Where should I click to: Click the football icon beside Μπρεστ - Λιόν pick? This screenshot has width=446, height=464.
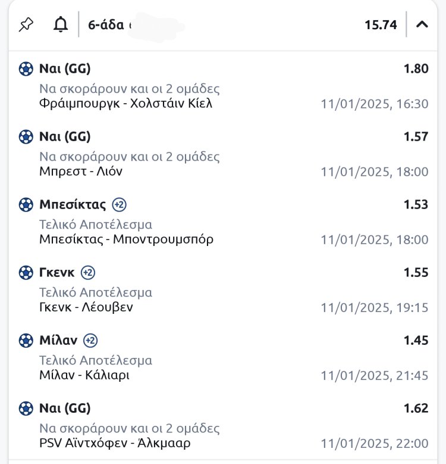[26, 137]
